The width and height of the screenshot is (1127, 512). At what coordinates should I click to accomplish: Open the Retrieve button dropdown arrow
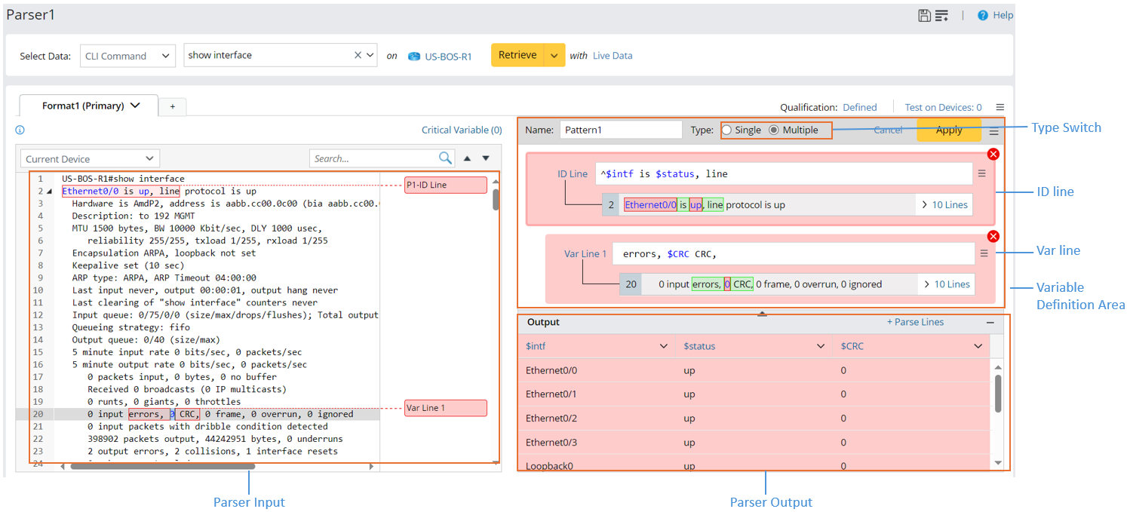coord(554,56)
